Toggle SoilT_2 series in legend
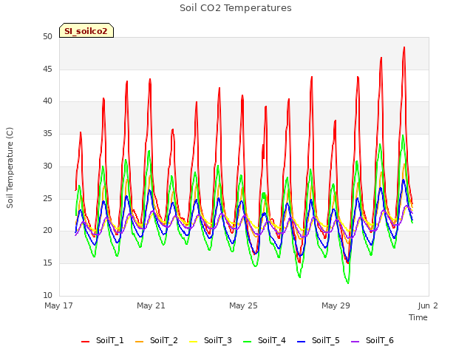The image size is (473, 355). (157, 340)
